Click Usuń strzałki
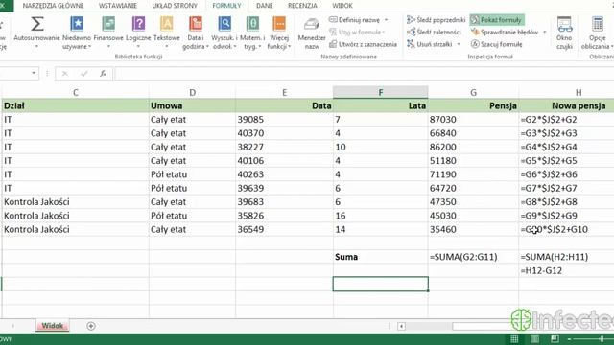This screenshot has width=614, height=345. pos(430,44)
